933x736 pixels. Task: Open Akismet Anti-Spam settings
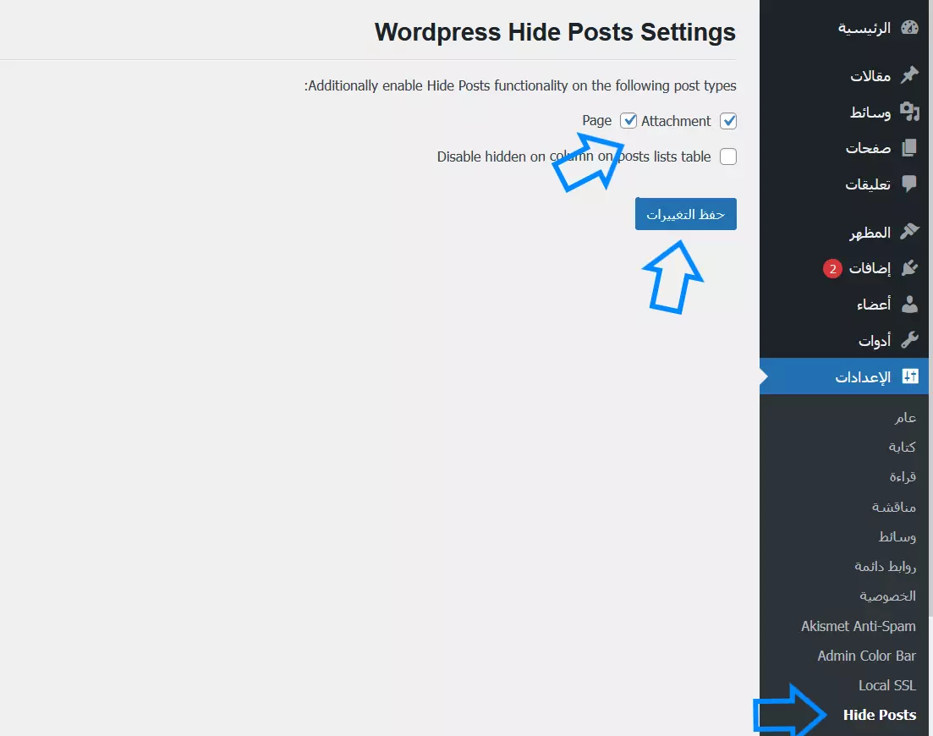(x=858, y=626)
